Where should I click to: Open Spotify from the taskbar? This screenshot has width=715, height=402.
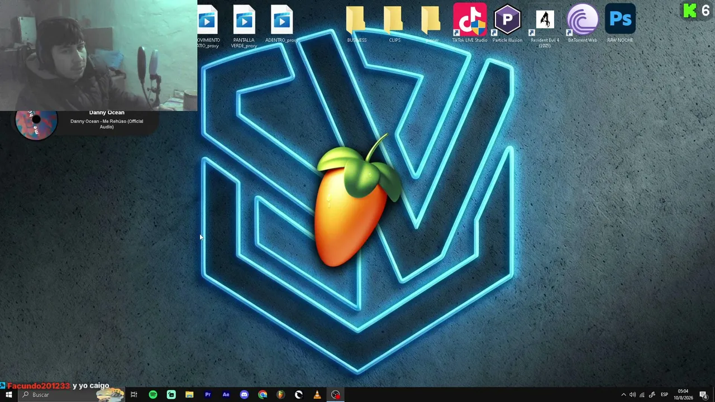point(152,395)
